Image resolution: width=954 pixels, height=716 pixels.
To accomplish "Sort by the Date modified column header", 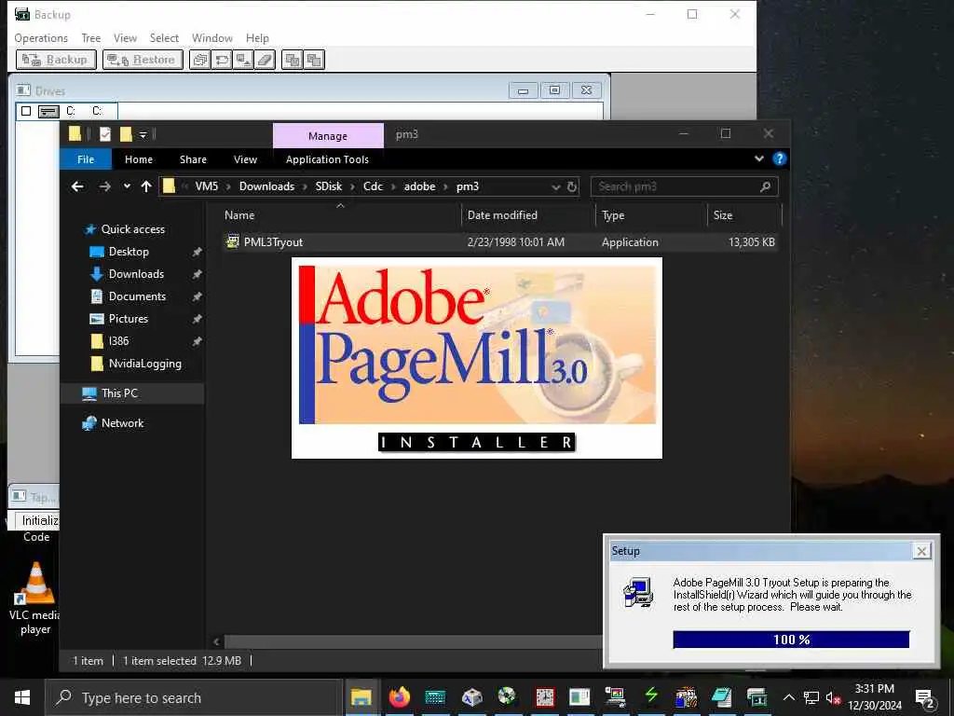I will point(502,215).
